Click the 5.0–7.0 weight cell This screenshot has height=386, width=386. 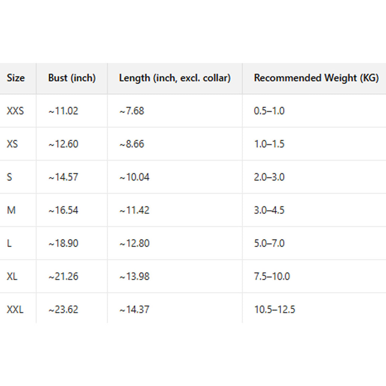(269, 243)
